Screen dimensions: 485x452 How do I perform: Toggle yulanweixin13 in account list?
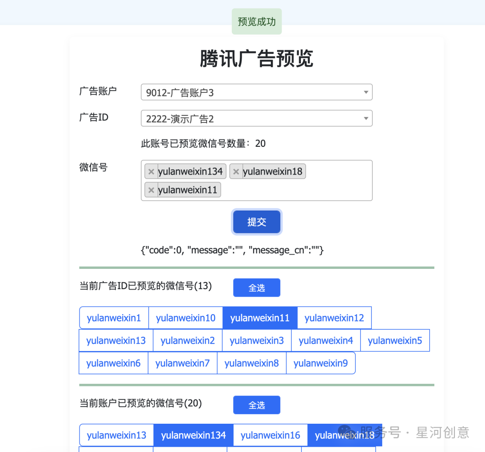tap(116, 435)
